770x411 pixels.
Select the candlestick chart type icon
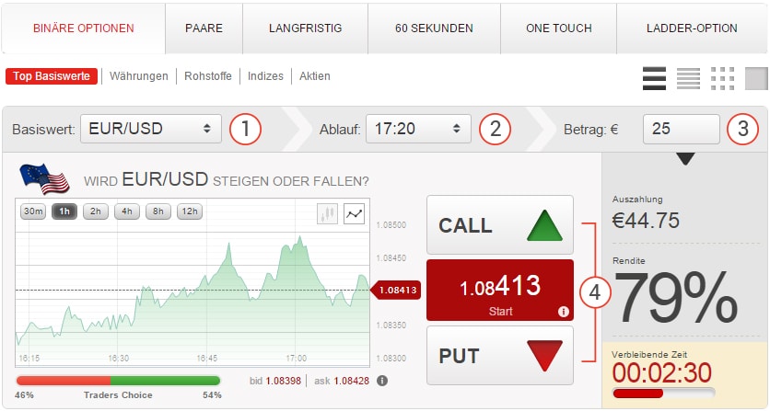tap(328, 214)
